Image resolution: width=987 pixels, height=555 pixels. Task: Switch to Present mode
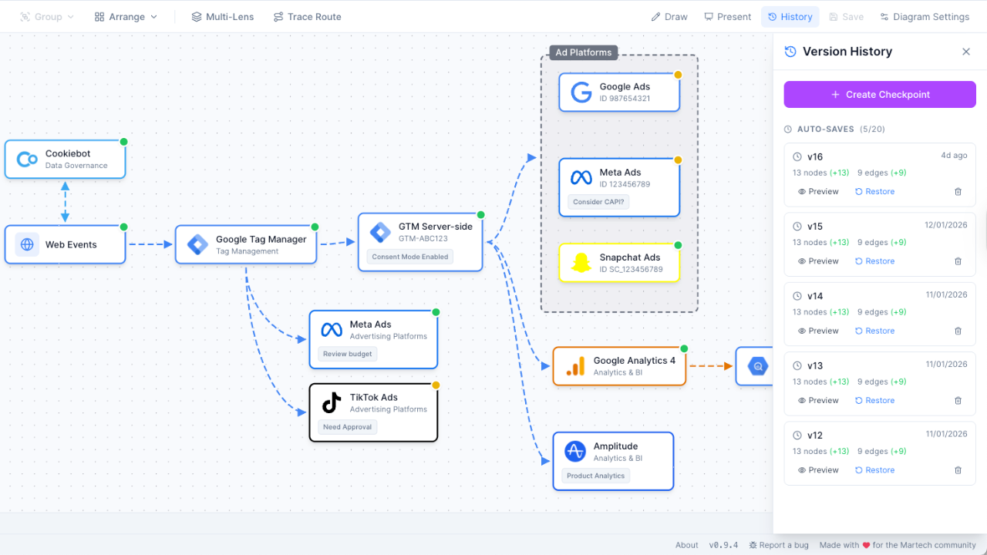point(726,16)
